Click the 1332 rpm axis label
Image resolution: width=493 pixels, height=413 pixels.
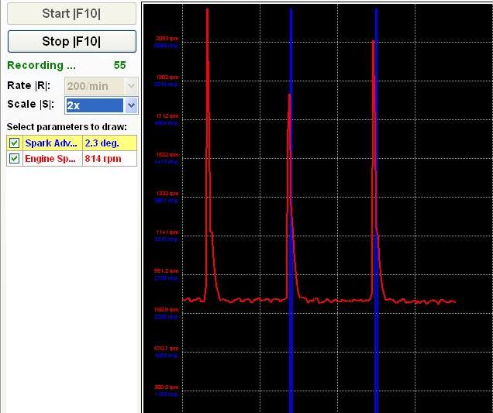[167, 193]
